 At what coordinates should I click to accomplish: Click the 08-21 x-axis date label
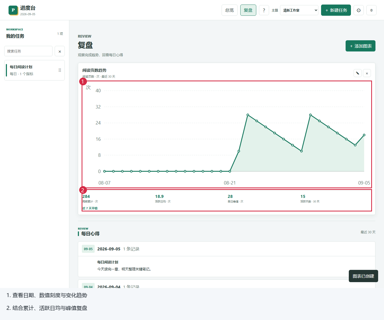230,183
